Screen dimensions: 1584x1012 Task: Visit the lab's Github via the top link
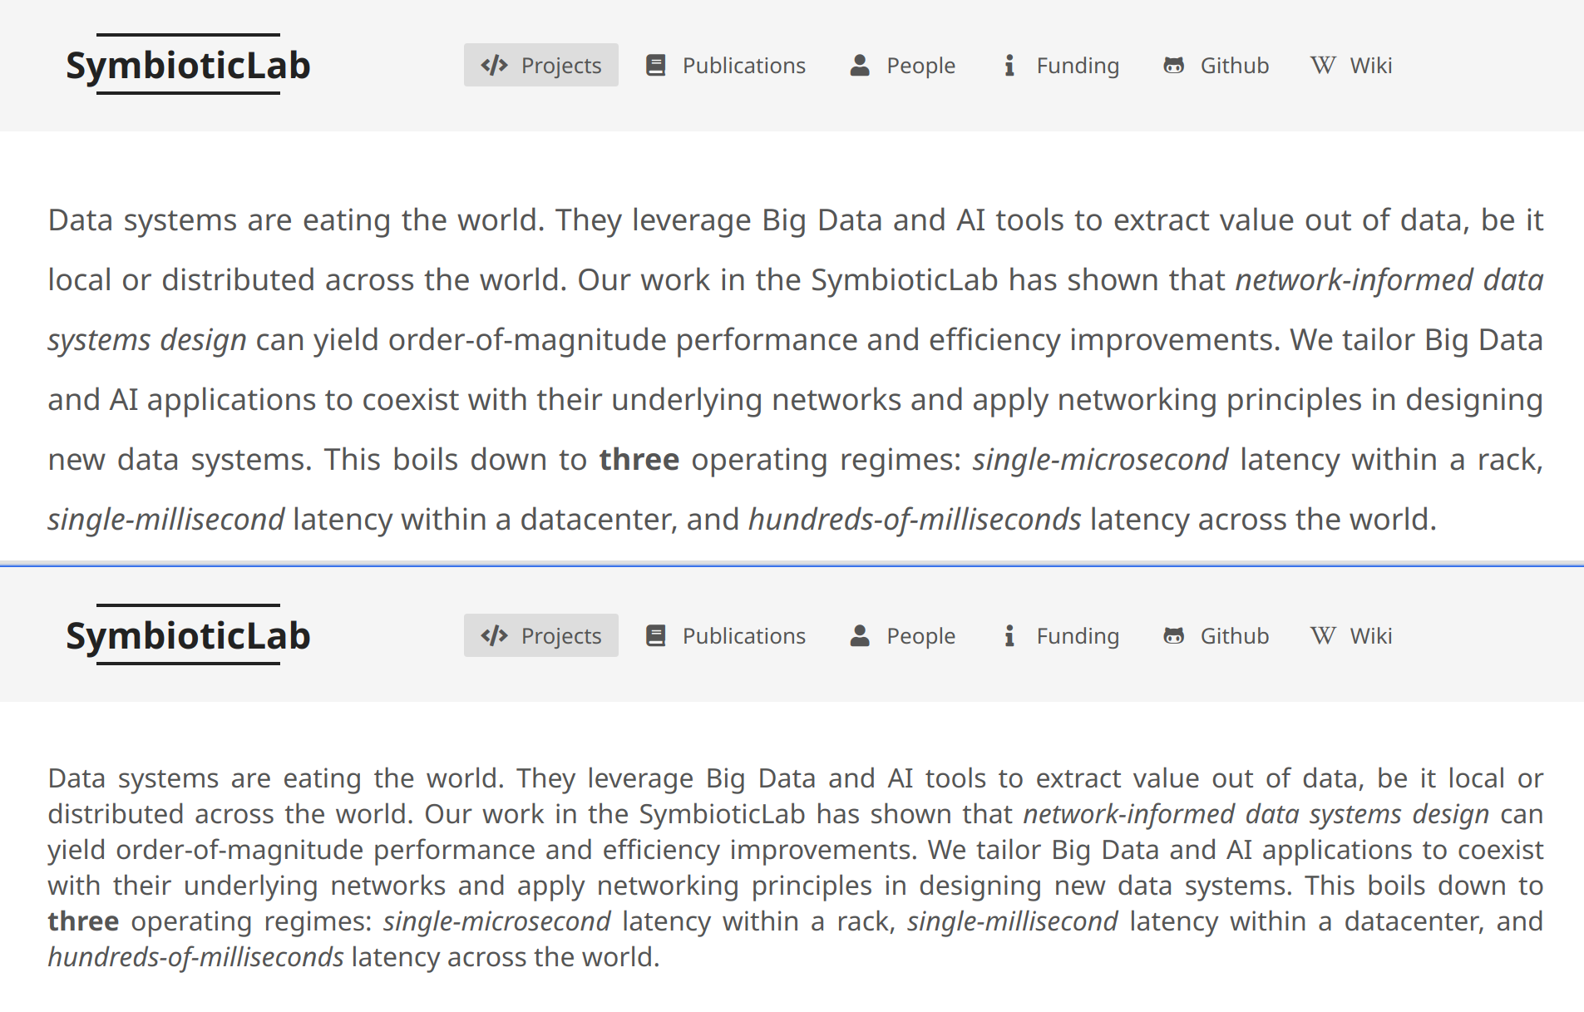(1233, 65)
